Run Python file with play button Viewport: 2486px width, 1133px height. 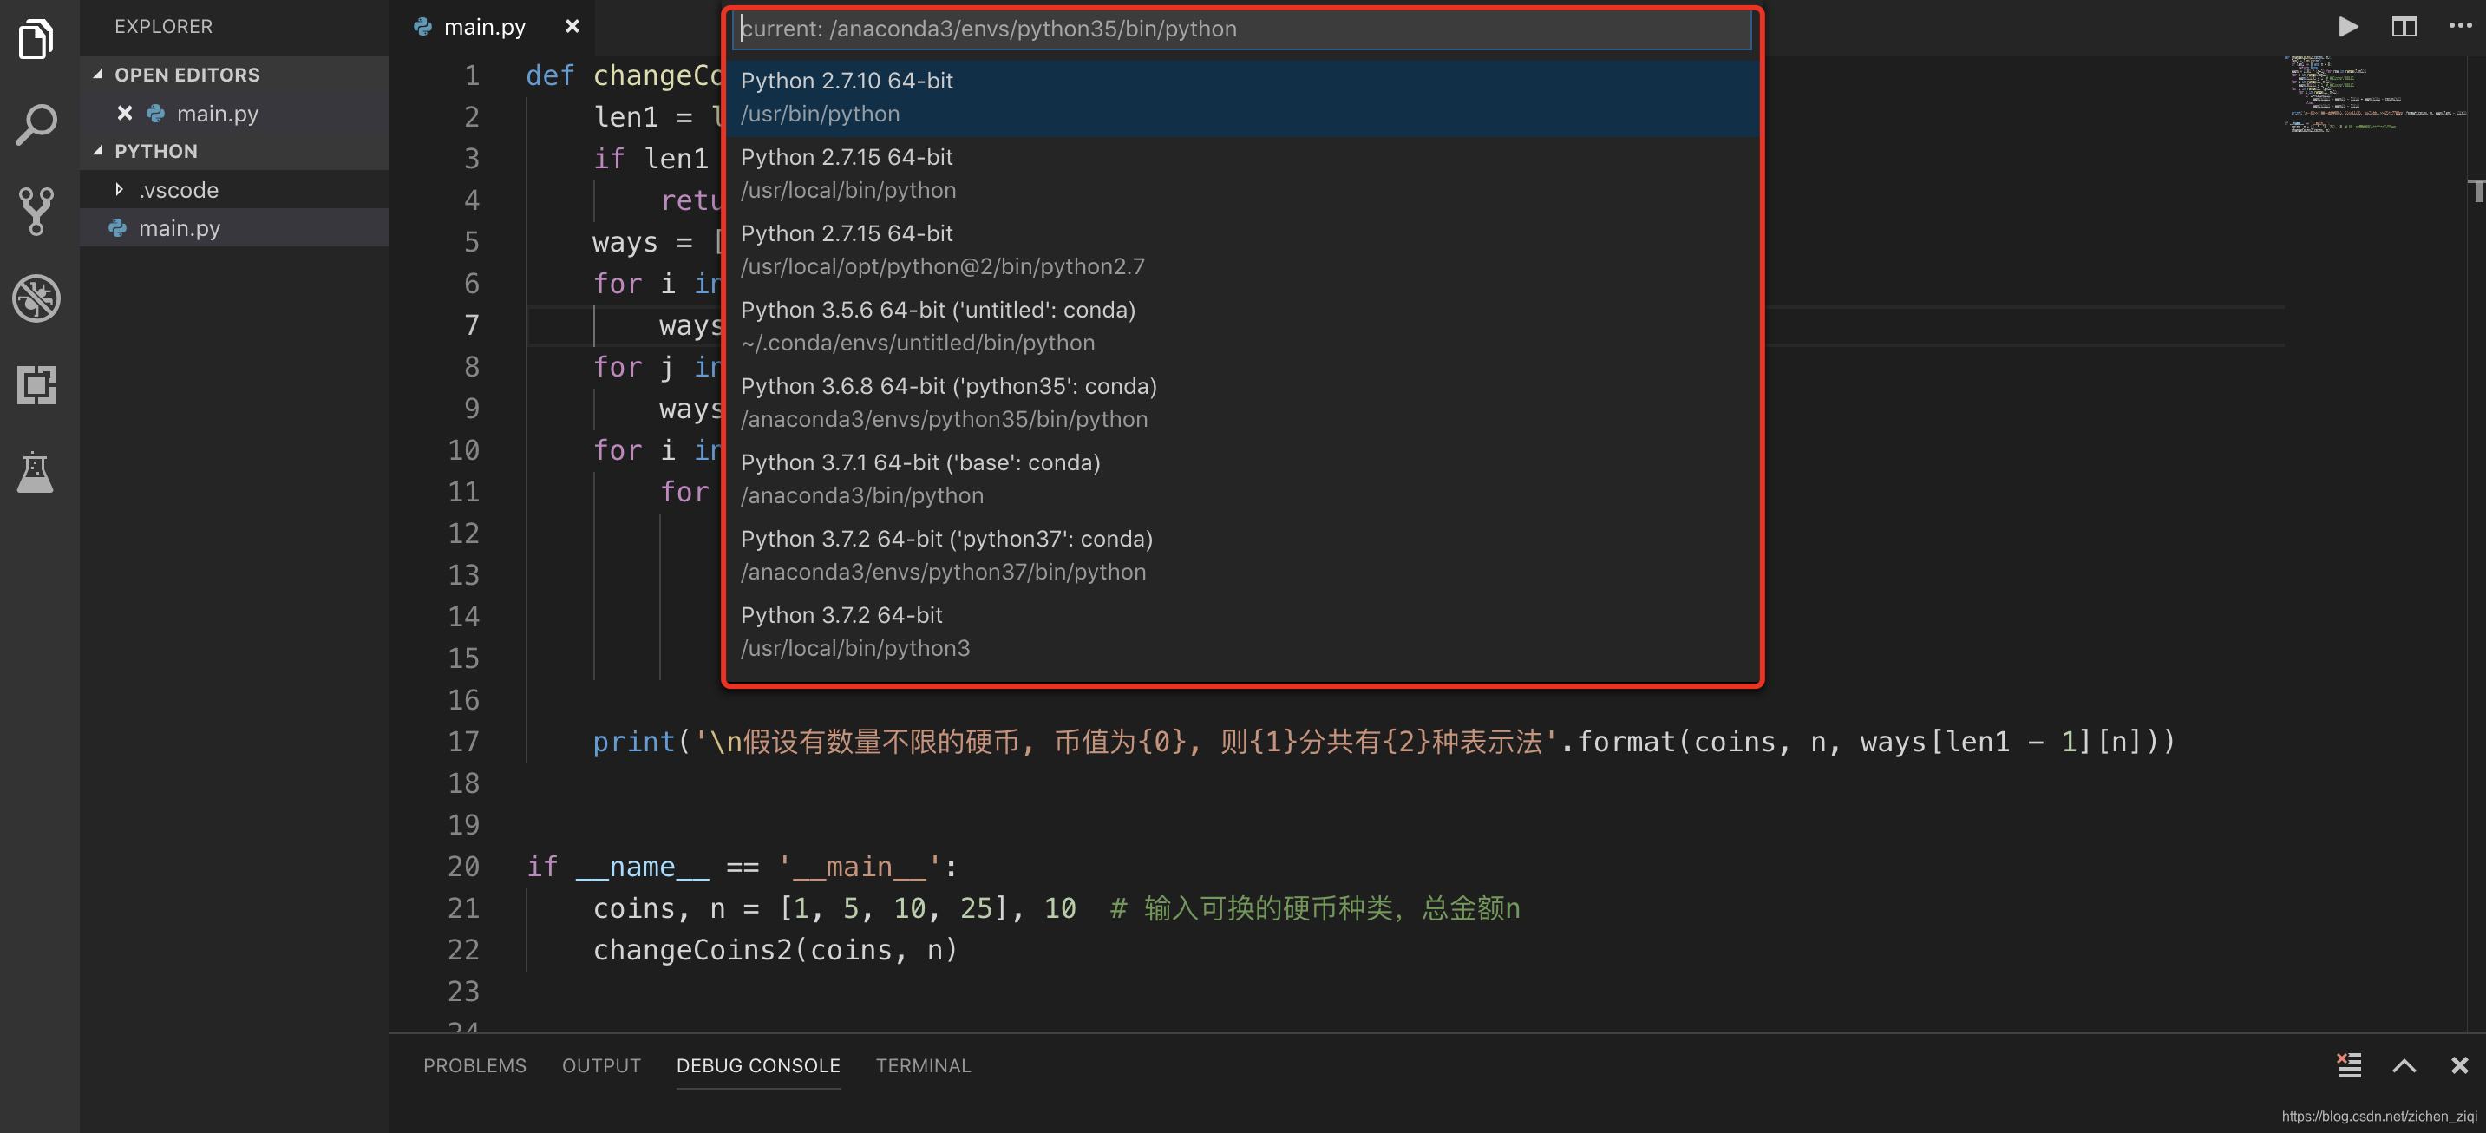pos(2348,27)
